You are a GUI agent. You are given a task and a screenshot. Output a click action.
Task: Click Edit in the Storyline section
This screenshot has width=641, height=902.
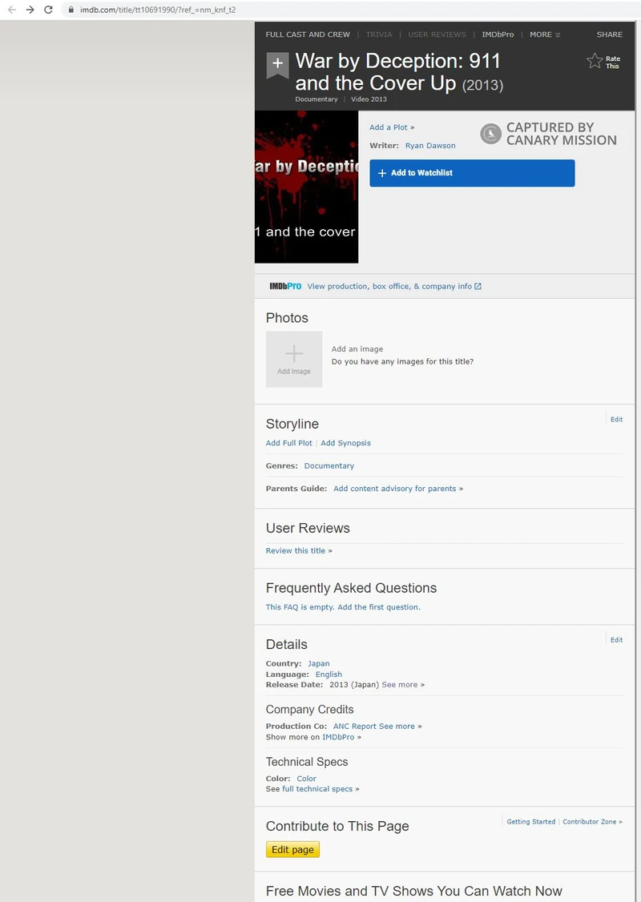click(x=616, y=420)
